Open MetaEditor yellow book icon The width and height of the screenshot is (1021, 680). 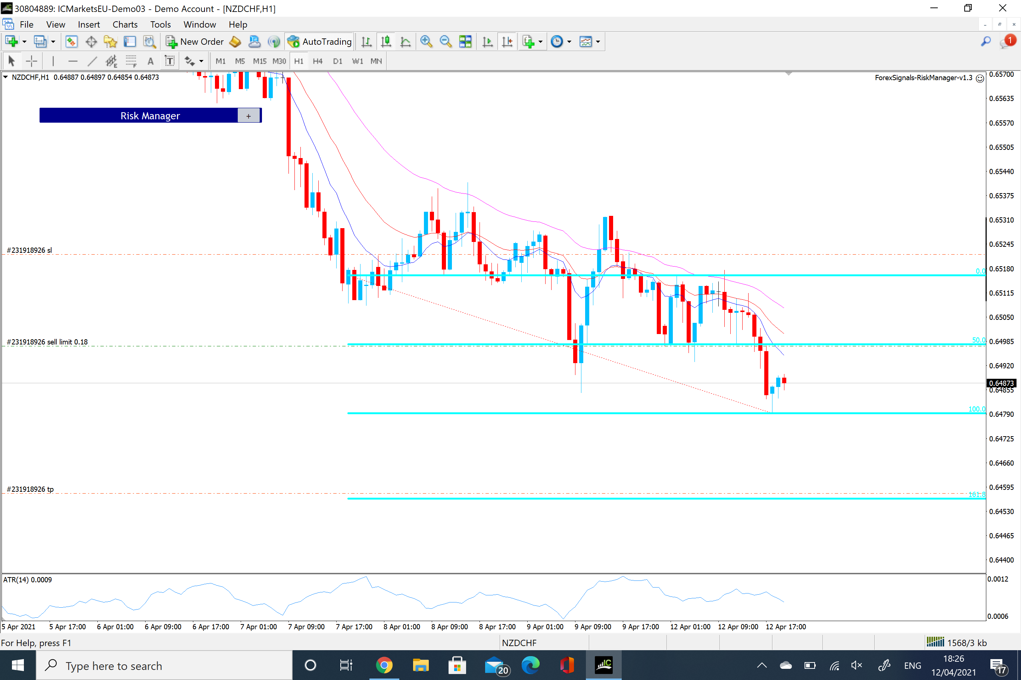coord(235,42)
